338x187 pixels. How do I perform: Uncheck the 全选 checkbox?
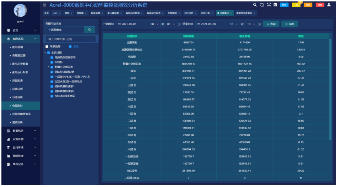pos(70,46)
